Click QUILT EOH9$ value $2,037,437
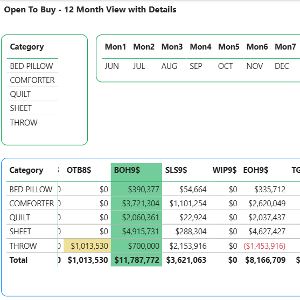 (267, 218)
